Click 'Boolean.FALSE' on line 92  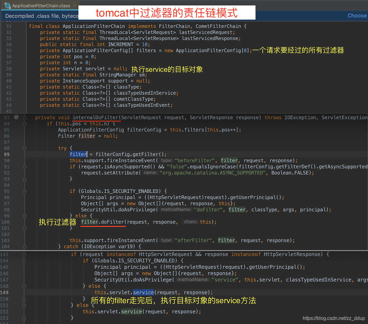click(x=290, y=173)
